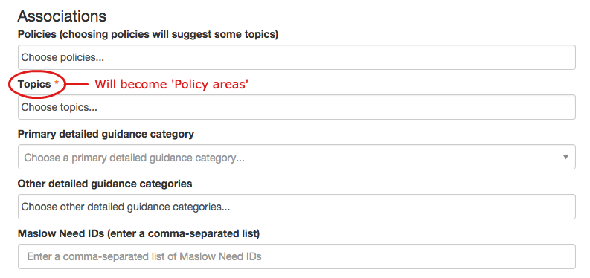Click the 'Choose topics...' placeholder text
This screenshot has width=590, height=278.
59,108
